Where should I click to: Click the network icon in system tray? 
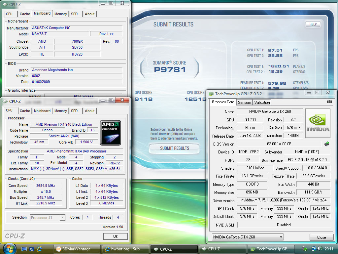pos(314,249)
